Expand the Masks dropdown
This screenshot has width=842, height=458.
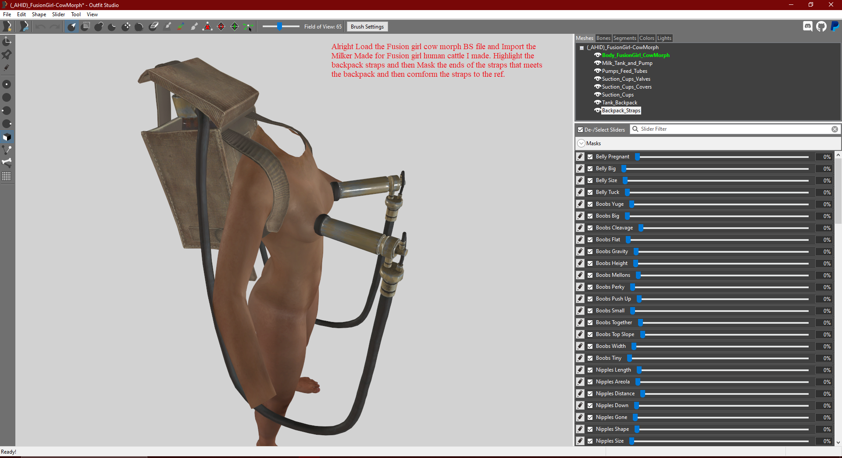[582, 143]
